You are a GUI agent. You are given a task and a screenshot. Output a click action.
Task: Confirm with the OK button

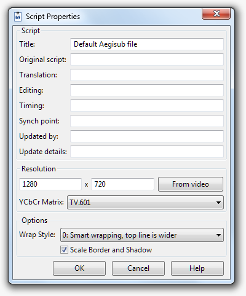[79, 268]
